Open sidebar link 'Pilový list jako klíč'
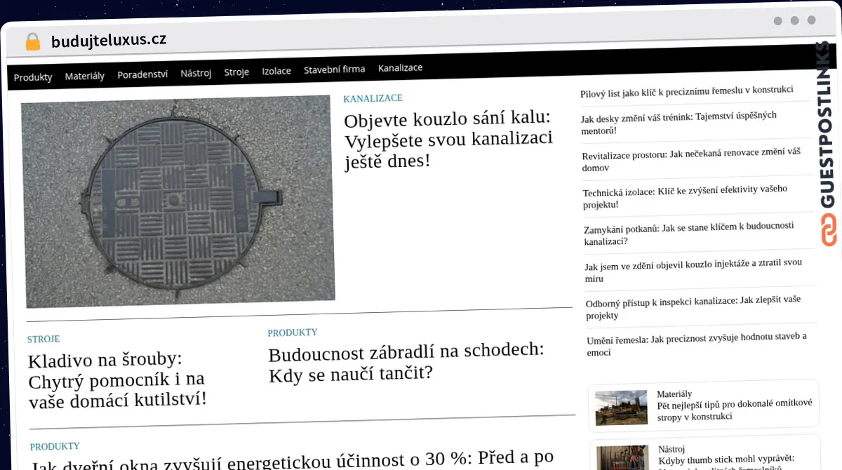Viewport: 842px width, 470px height. pyautogui.click(x=687, y=91)
